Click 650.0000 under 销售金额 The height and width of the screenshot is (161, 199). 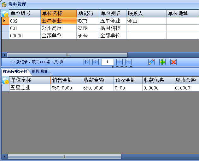66,88
